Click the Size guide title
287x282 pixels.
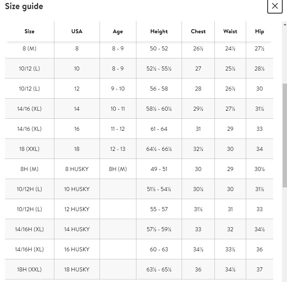click(x=24, y=7)
